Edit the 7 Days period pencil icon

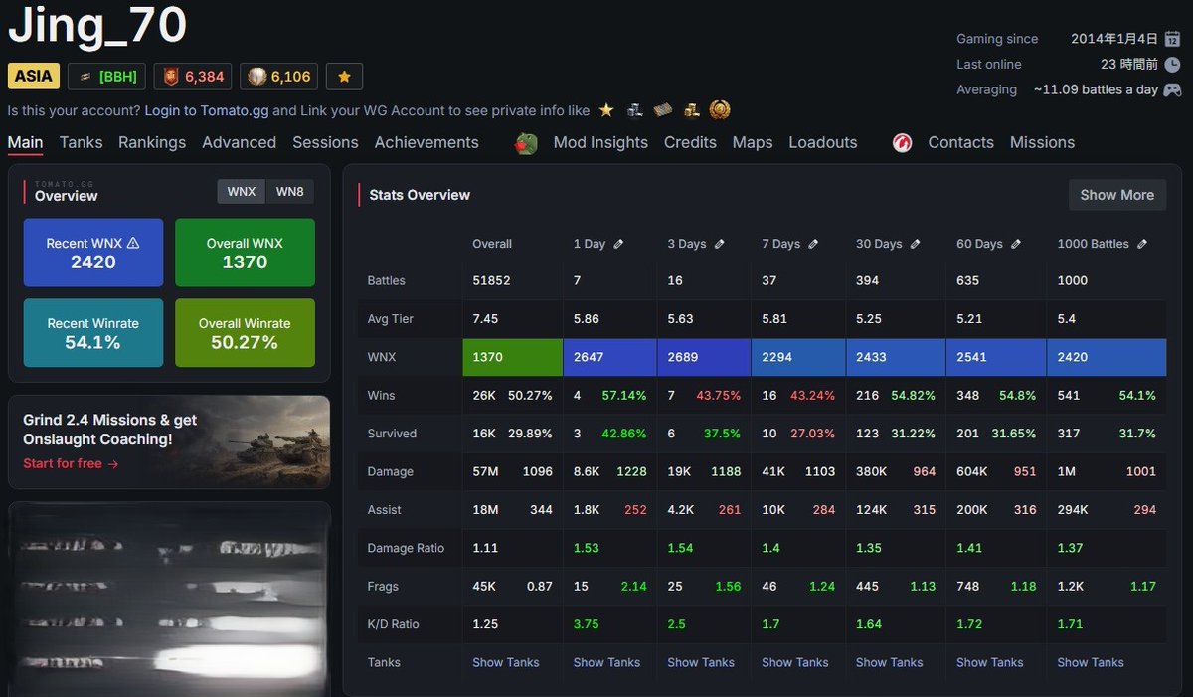click(813, 244)
